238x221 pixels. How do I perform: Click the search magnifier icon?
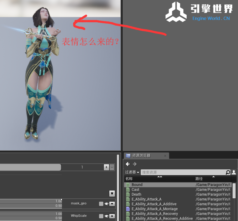point(228,172)
